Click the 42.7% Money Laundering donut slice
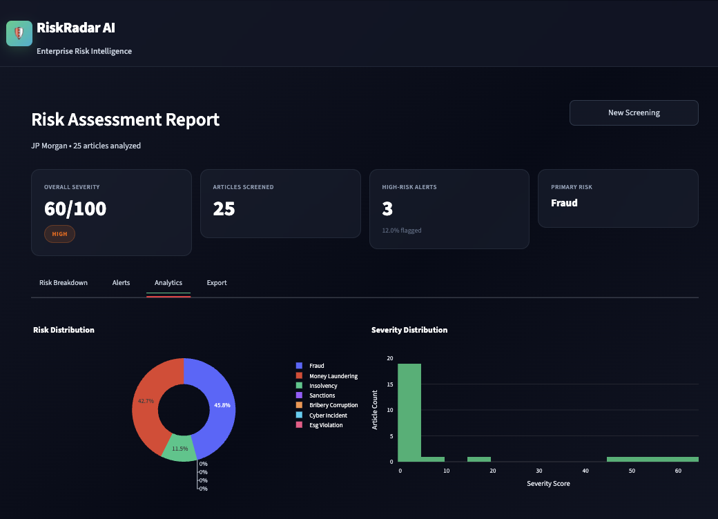The image size is (718, 519). (146, 402)
